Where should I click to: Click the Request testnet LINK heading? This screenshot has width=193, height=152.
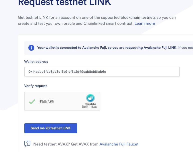tap(64, 2)
